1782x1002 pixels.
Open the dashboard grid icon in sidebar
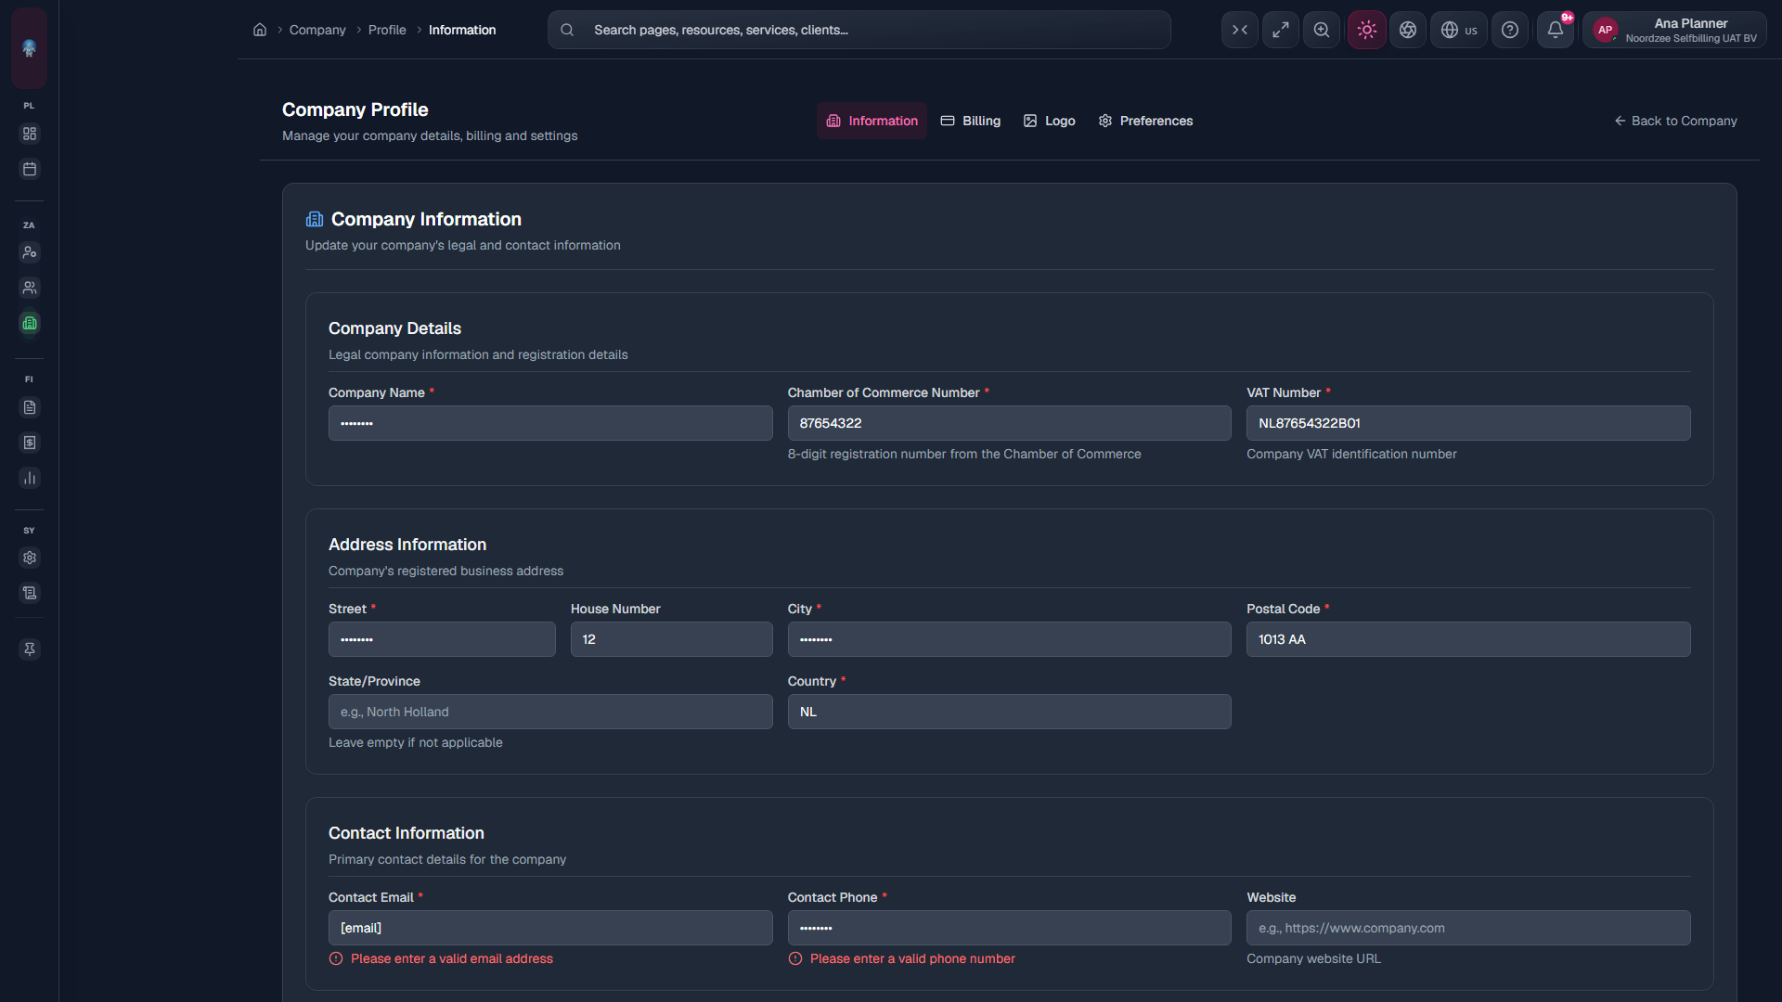(30, 134)
